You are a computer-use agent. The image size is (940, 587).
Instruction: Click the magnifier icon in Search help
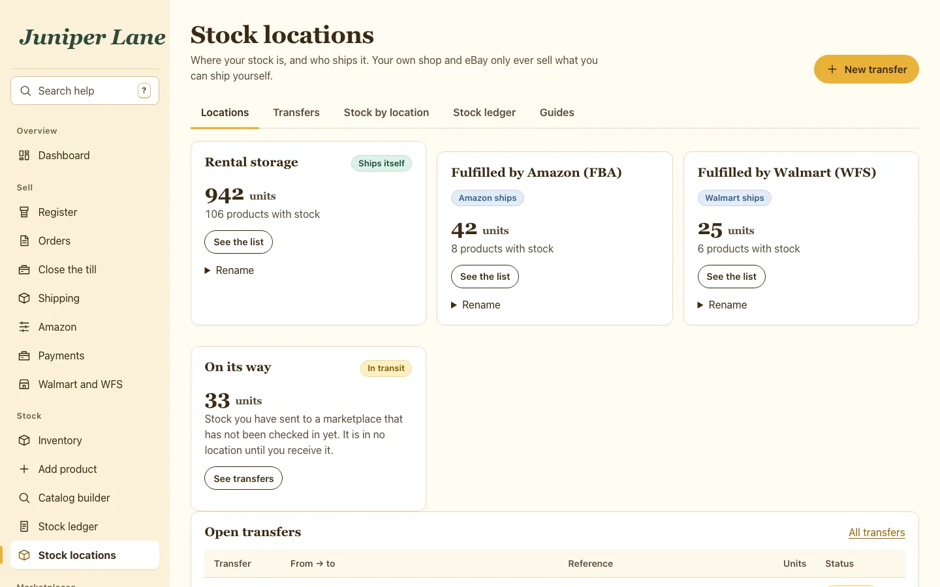click(25, 91)
